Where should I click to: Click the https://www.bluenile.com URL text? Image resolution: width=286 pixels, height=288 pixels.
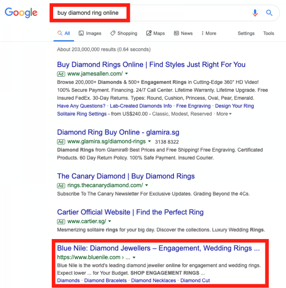tap(89, 257)
